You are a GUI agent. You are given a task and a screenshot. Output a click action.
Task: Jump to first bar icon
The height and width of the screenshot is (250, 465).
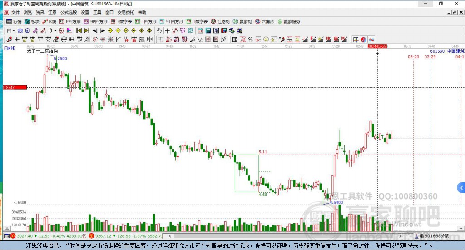click(x=79, y=30)
